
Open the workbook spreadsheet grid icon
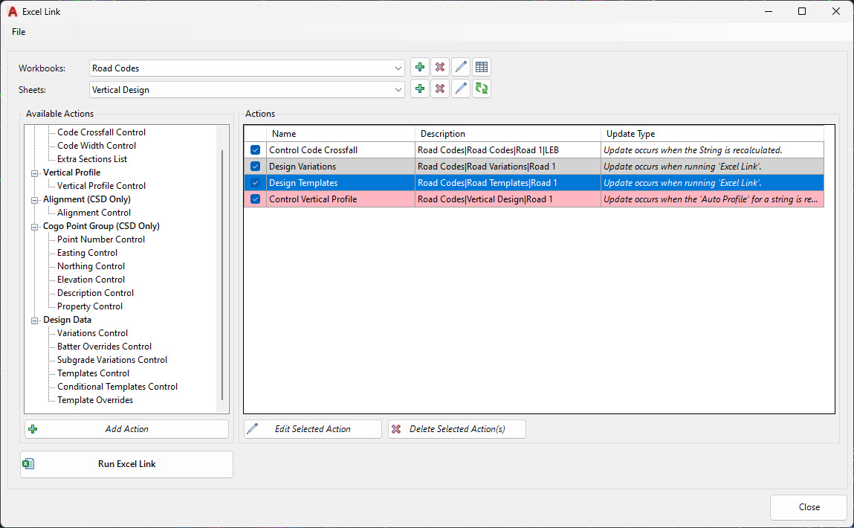click(482, 67)
